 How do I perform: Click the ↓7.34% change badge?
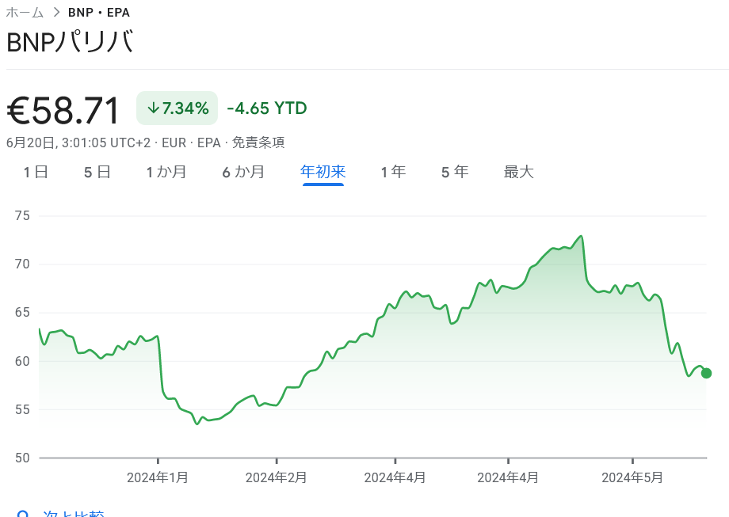[176, 108]
